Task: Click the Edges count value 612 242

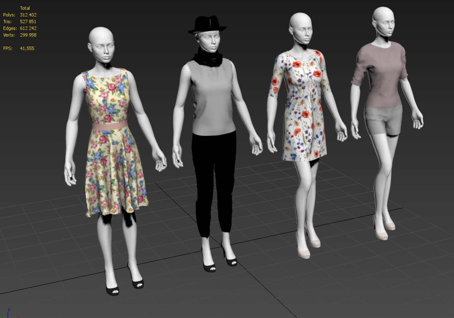Action: (28, 28)
